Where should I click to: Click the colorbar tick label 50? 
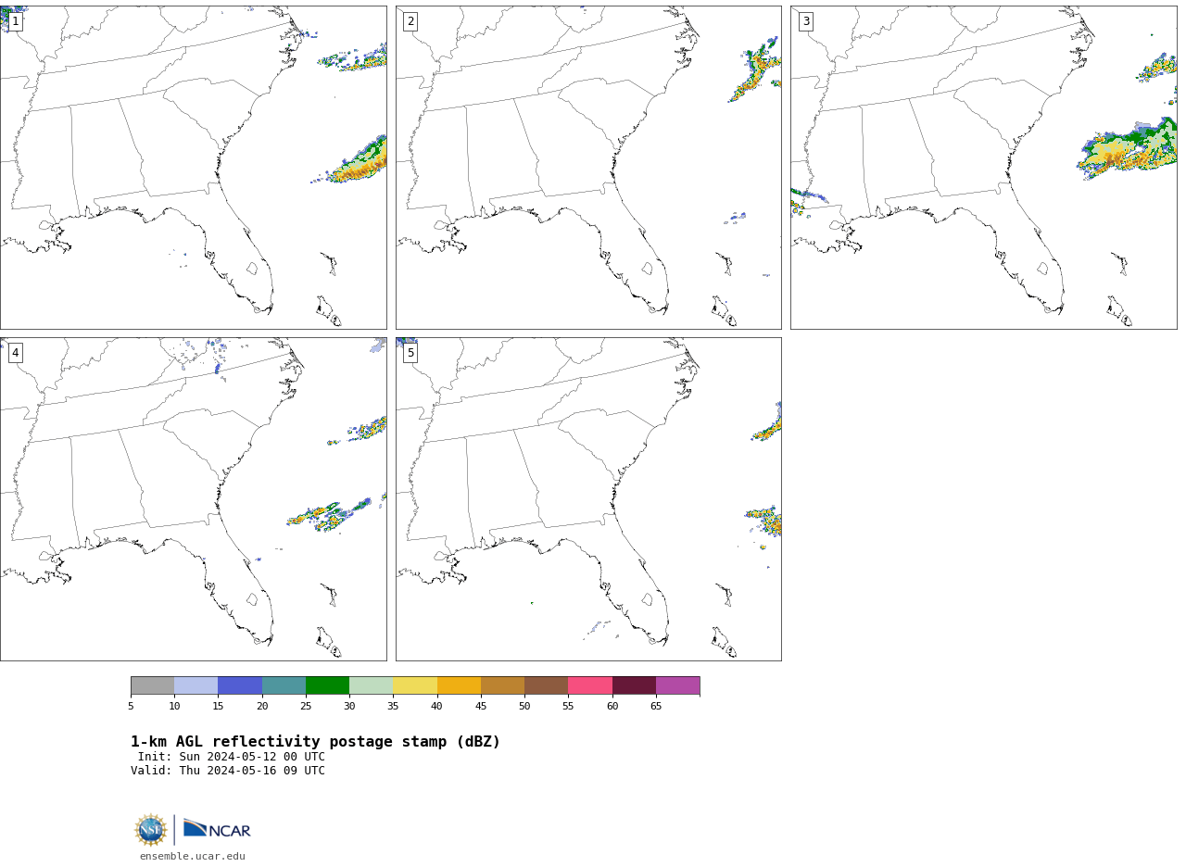tap(524, 707)
